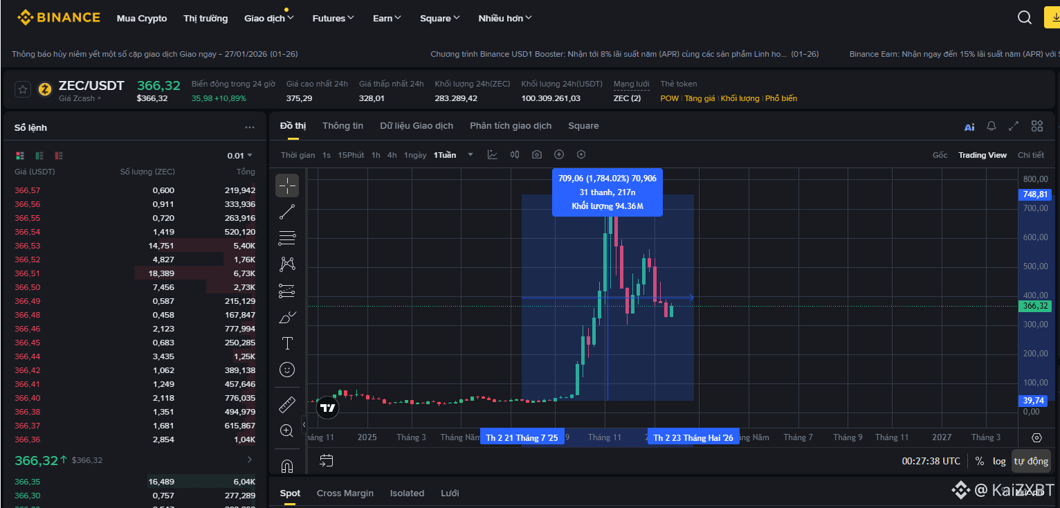Image resolution: width=1060 pixels, height=508 pixels.
Task: Select the crosshair cursor tool
Action: click(287, 185)
